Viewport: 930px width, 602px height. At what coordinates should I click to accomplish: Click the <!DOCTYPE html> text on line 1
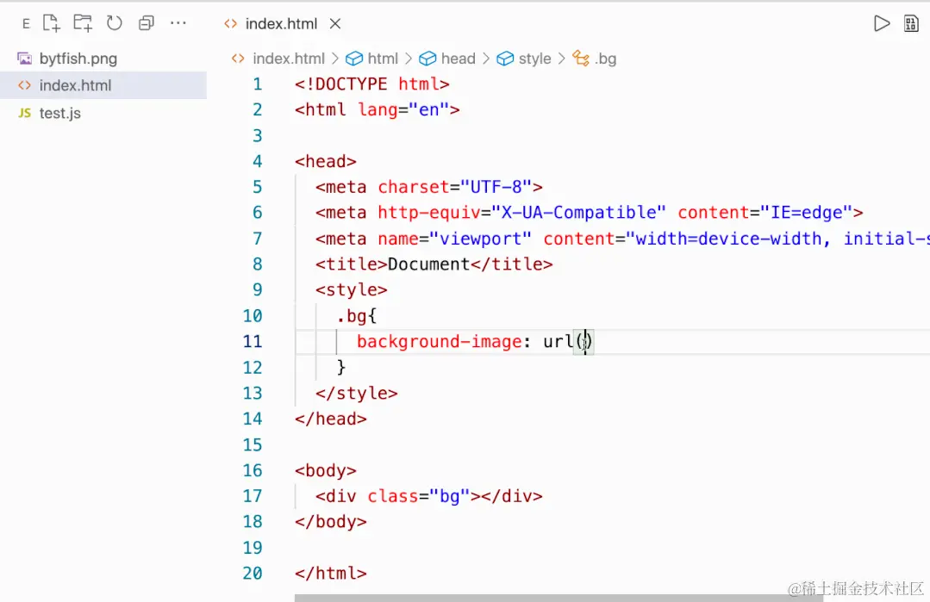(x=371, y=84)
